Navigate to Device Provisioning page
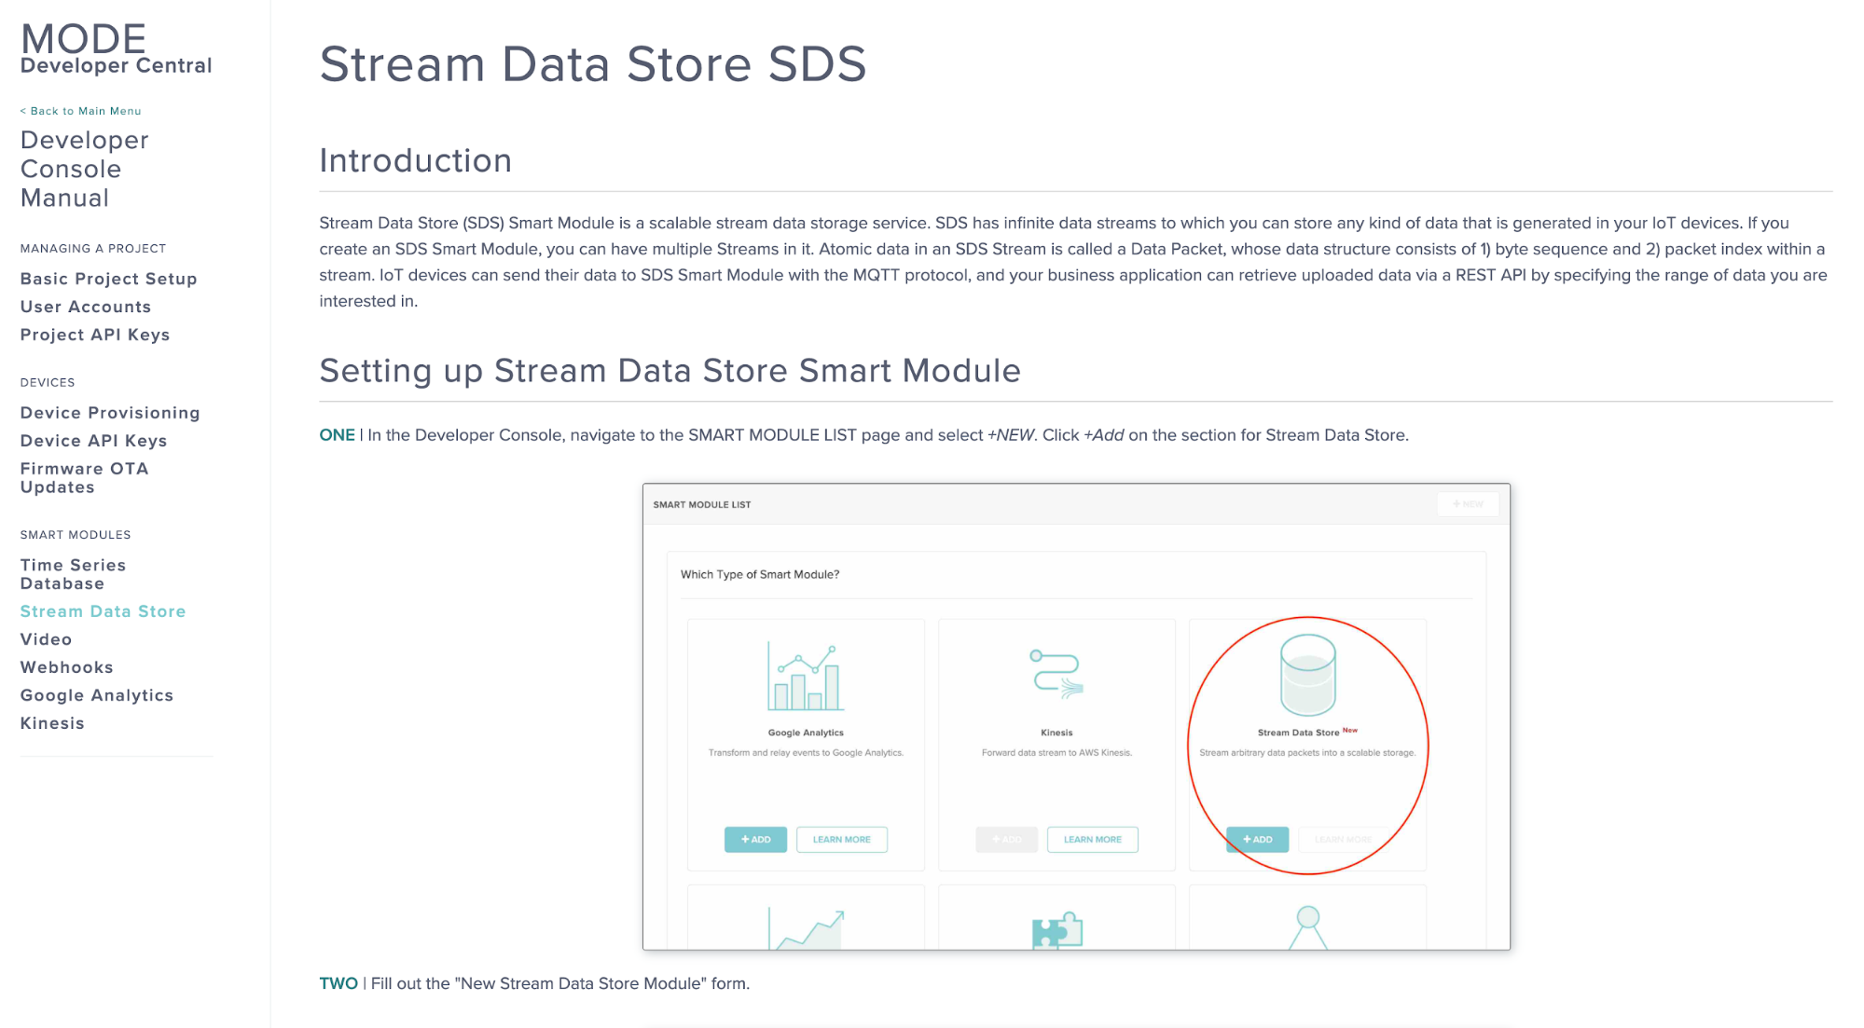 110,413
